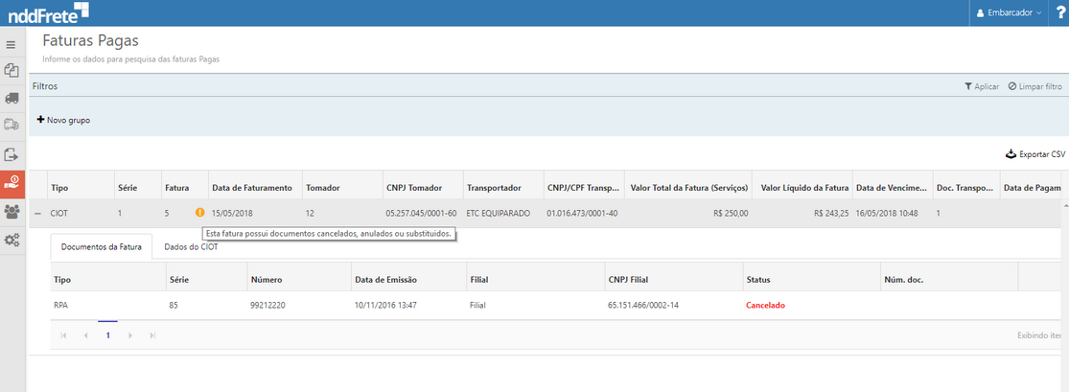Add a Novo grupo filter group
1069x392 pixels.
click(63, 120)
